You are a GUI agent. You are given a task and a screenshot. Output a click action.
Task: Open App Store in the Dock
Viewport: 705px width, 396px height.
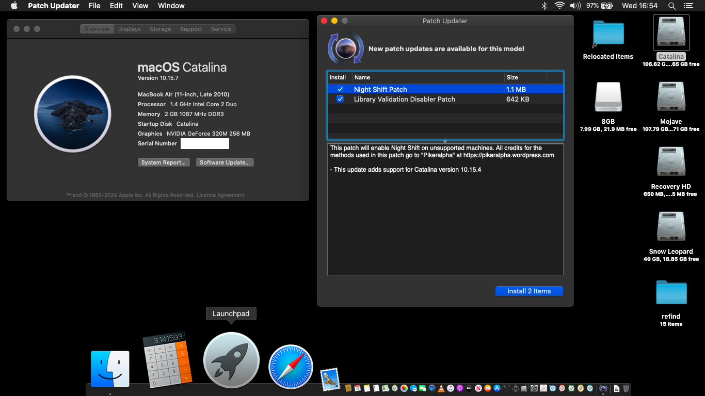tap(497, 388)
